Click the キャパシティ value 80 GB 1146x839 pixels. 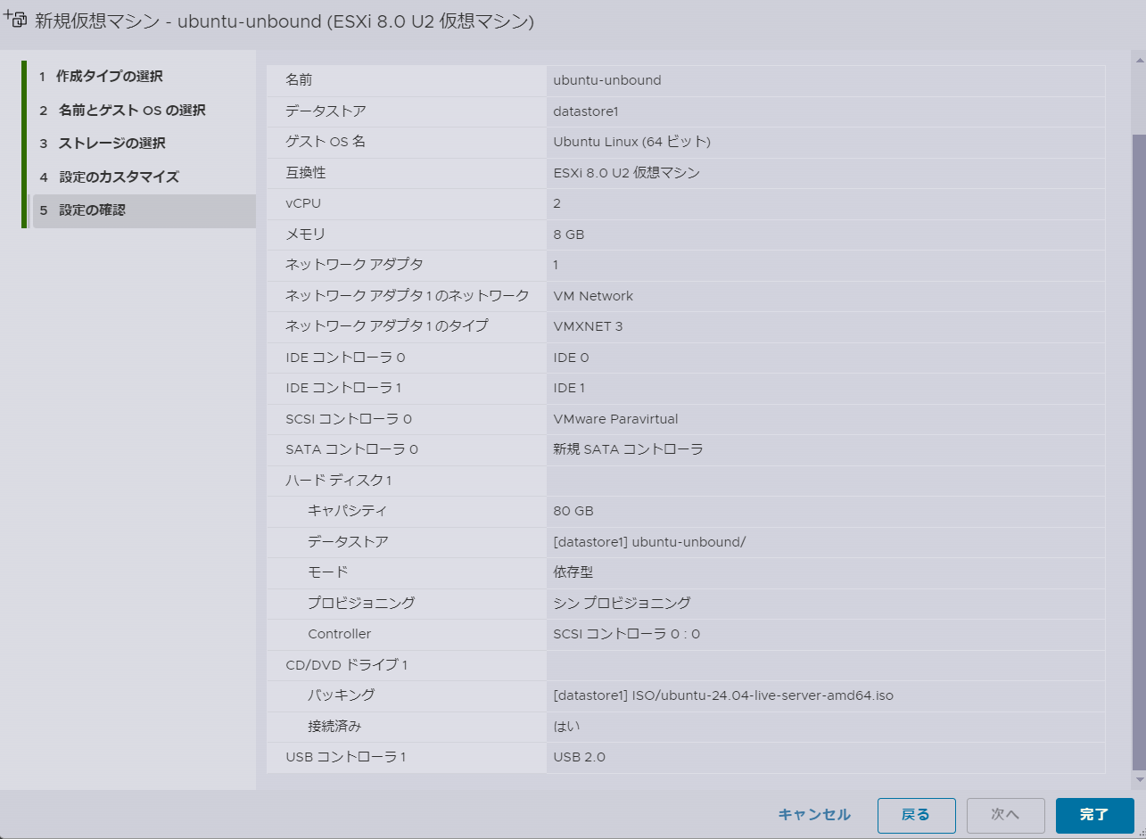click(573, 511)
